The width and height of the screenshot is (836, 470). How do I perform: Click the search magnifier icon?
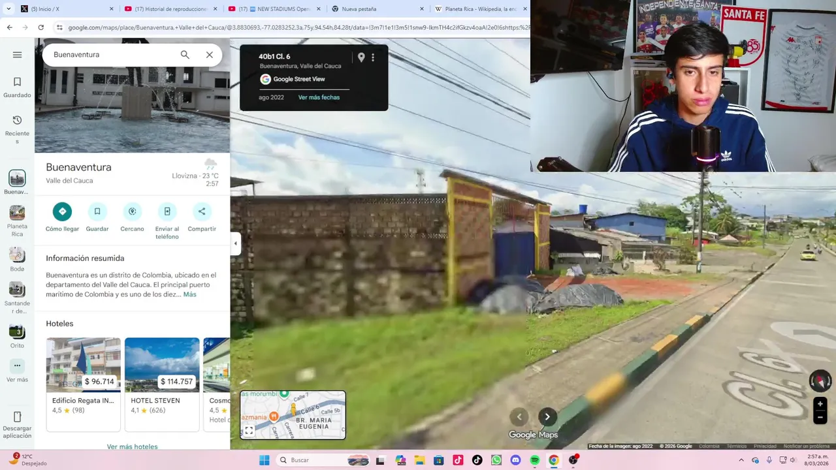185,55
